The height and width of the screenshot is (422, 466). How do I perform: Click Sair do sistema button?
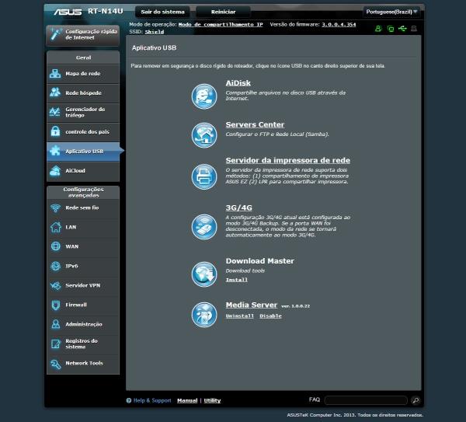(x=162, y=12)
